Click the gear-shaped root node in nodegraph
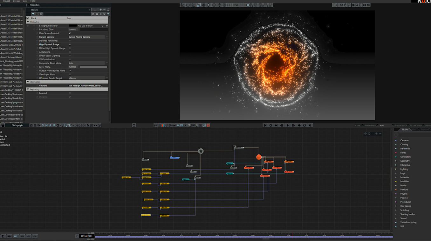This screenshot has width=431, height=241. [201, 151]
